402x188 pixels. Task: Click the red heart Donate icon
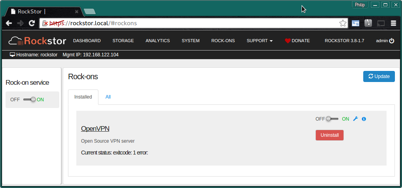[288, 41]
